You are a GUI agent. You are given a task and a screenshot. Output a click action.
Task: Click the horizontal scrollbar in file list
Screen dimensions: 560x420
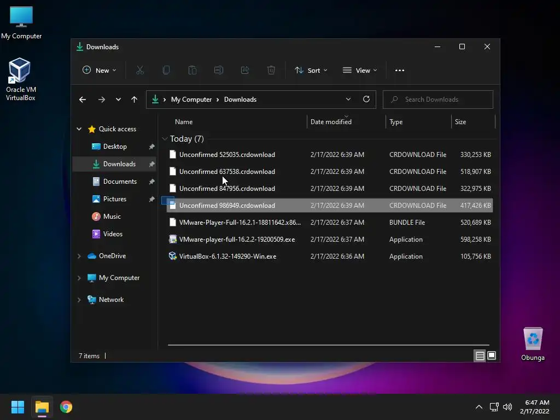click(x=328, y=345)
